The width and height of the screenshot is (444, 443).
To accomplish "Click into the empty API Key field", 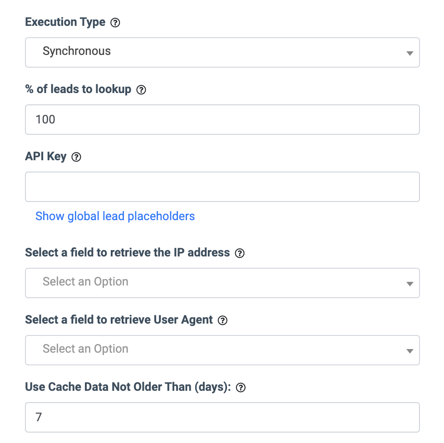I will point(222,187).
